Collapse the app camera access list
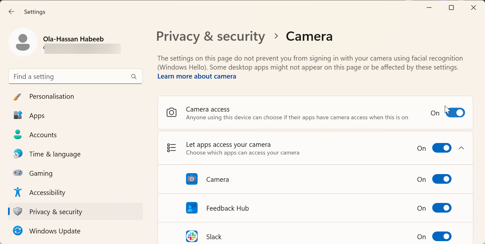 click(461, 148)
